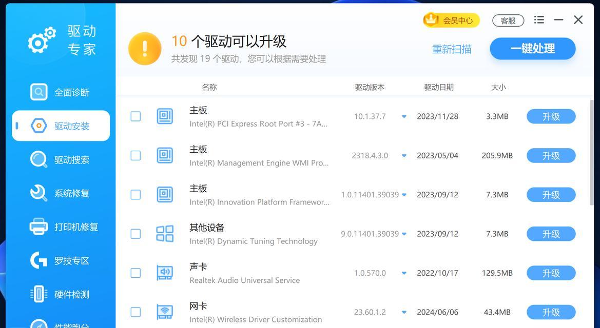Click the 驱动安装 hexagon icon
This screenshot has width=600, height=328.
click(38, 126)
